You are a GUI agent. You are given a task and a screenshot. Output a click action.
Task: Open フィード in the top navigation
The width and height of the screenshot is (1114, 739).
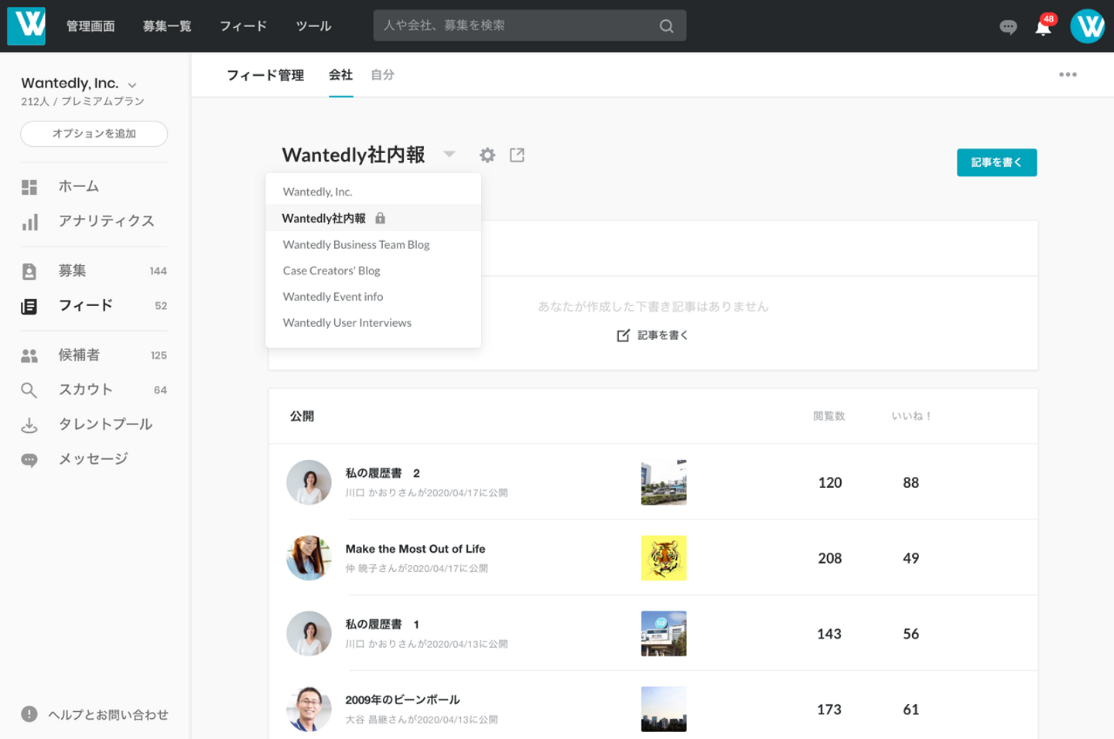[x=243, y=26]
